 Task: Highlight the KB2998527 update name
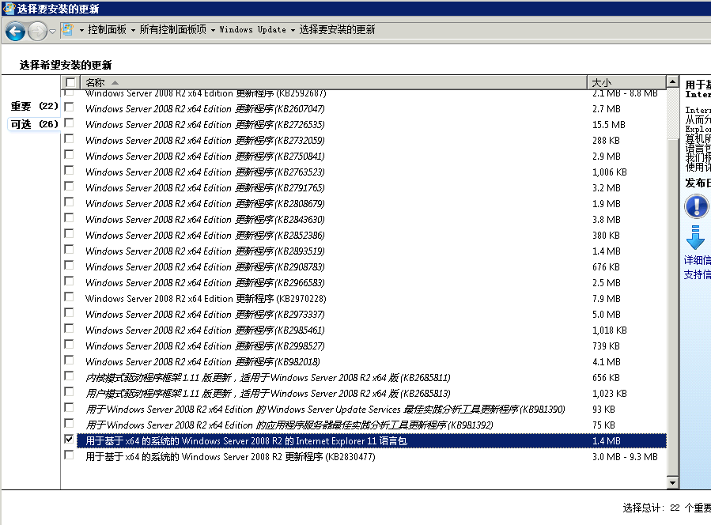[x=205, y=346]
